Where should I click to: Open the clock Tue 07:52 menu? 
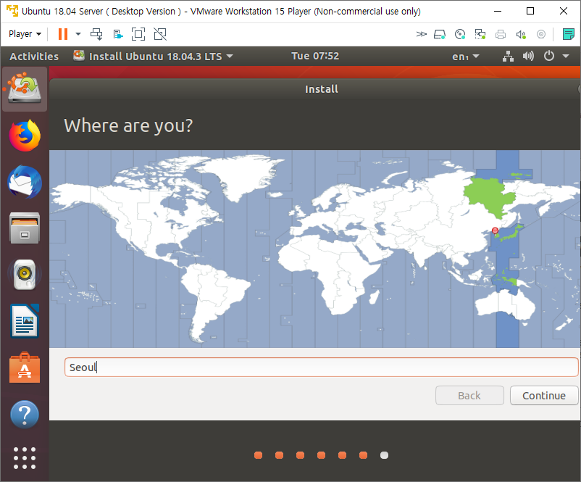pyautogui.click(x=315, y=56)
